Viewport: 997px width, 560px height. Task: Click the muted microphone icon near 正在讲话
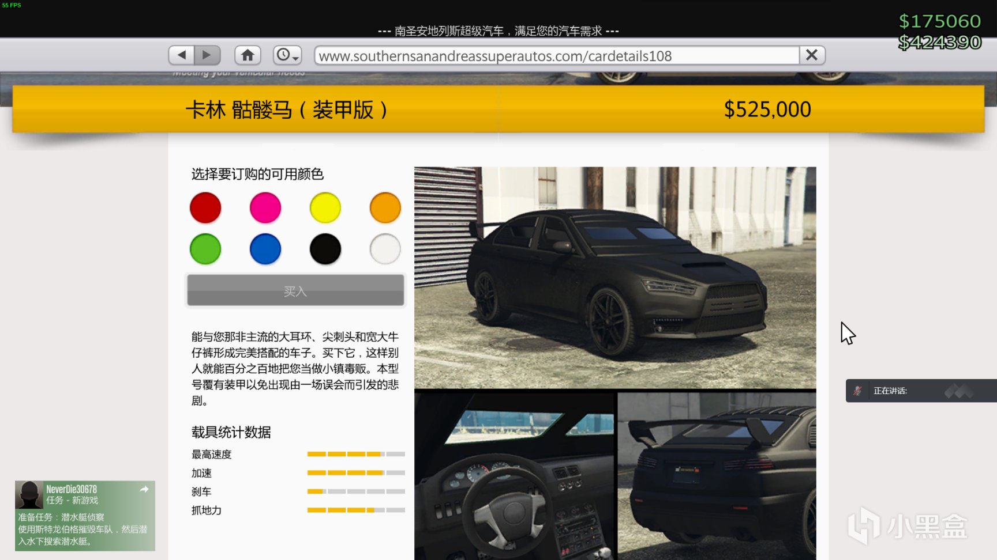click(857, 391)
